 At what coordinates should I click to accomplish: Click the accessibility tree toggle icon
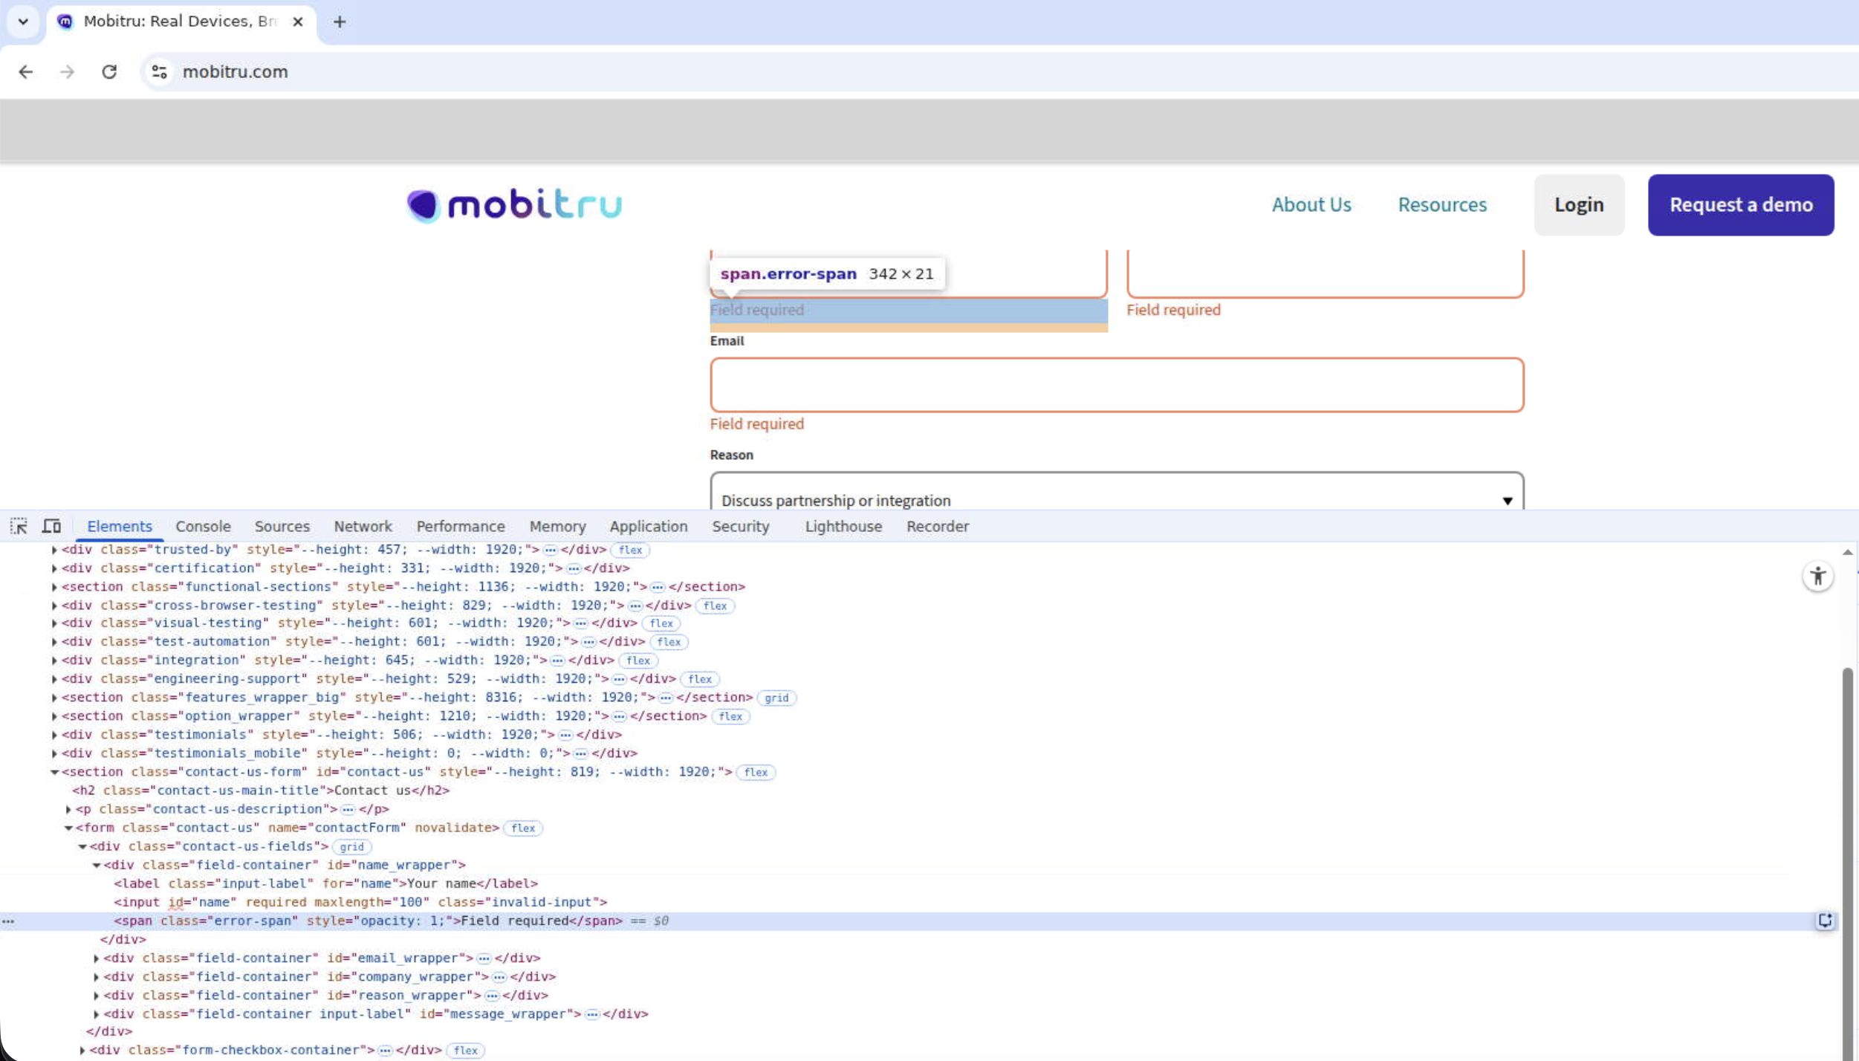[x=1817, y=576]
